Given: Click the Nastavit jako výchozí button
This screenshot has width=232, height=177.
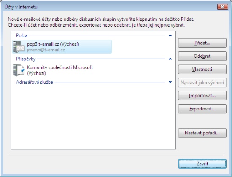Looking at the screenshot, I should tap(202, 83).
